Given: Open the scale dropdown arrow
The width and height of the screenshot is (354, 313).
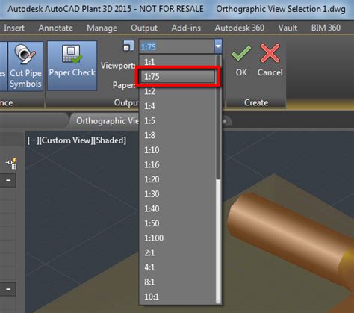Looking at the screenshot, I should (218, 46).
